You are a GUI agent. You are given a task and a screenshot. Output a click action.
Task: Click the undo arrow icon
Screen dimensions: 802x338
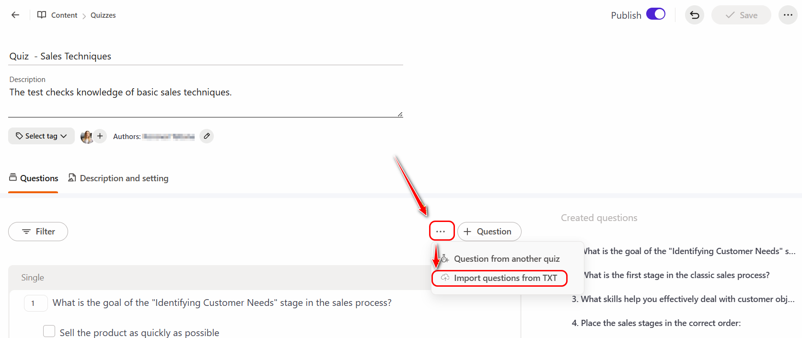pyautogui.click(x=694, y=15)
